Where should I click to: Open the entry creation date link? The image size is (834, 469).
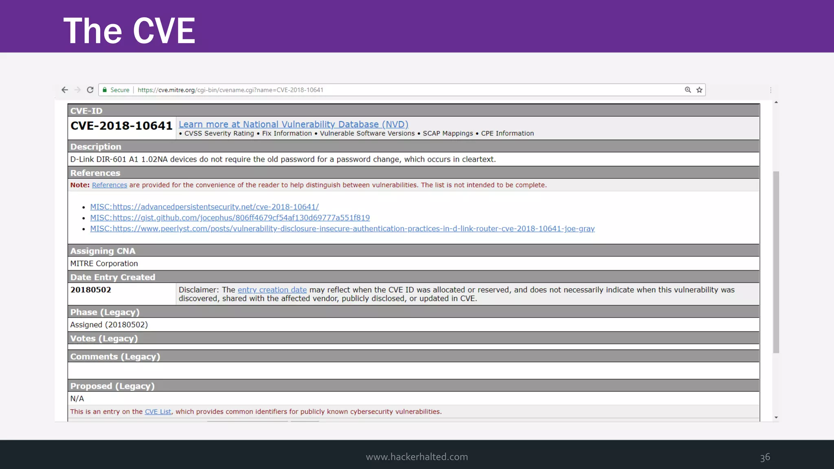[x=272, y=290]
